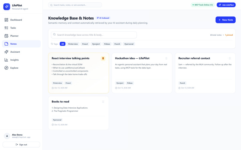The height and width of the screenshot is (150, 241).
Task: Select the All tag filter
Action: point(62,44)
